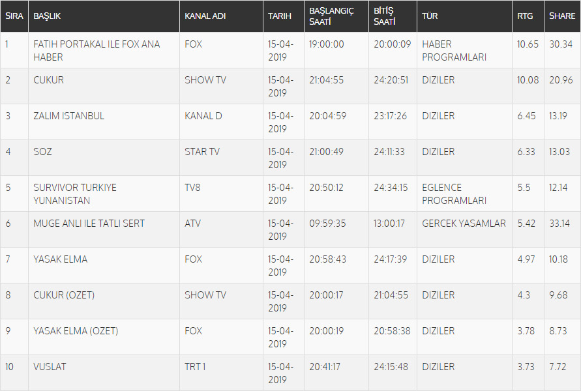Screen dimensions: 581x391
Task: Click the BAŞLIK column header
Action: click(x=47, y=16)
